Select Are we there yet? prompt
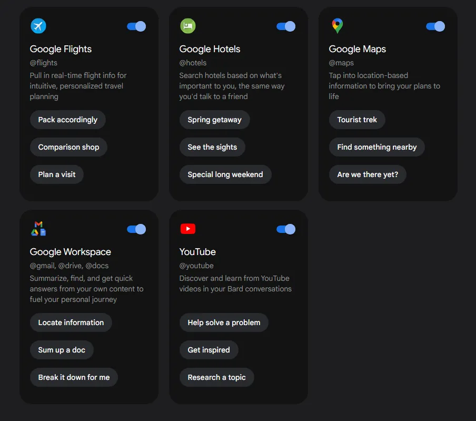The height and width of the screenshot is (421, 476). tap(368, 174)
